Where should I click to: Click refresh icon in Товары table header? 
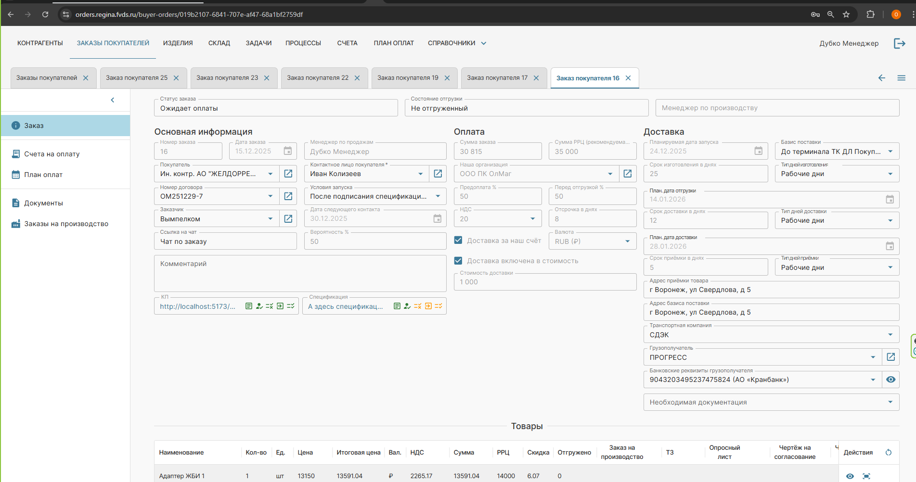889,452
